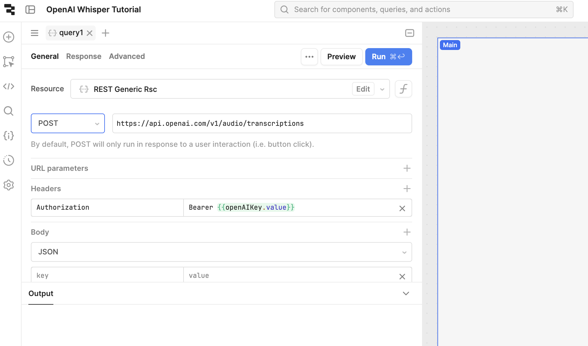Toggle the query list hamburger menu
588x346 pixels.
coord(35,33)
